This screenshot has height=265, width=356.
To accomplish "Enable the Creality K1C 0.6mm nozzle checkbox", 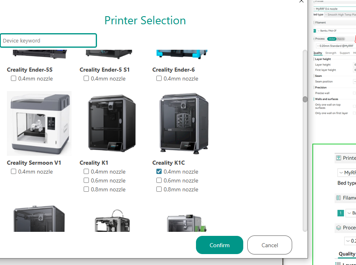I will tap(159, 180).
